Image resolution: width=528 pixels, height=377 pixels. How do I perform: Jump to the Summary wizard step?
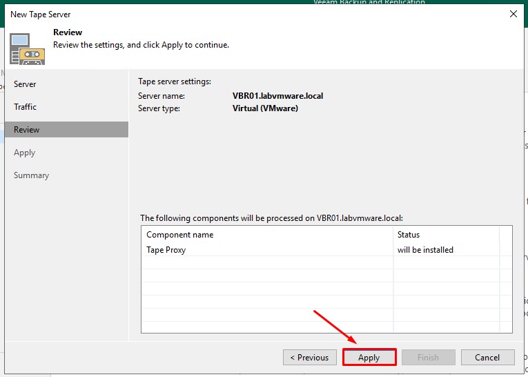pyautogui.click(x=31, y=175)
